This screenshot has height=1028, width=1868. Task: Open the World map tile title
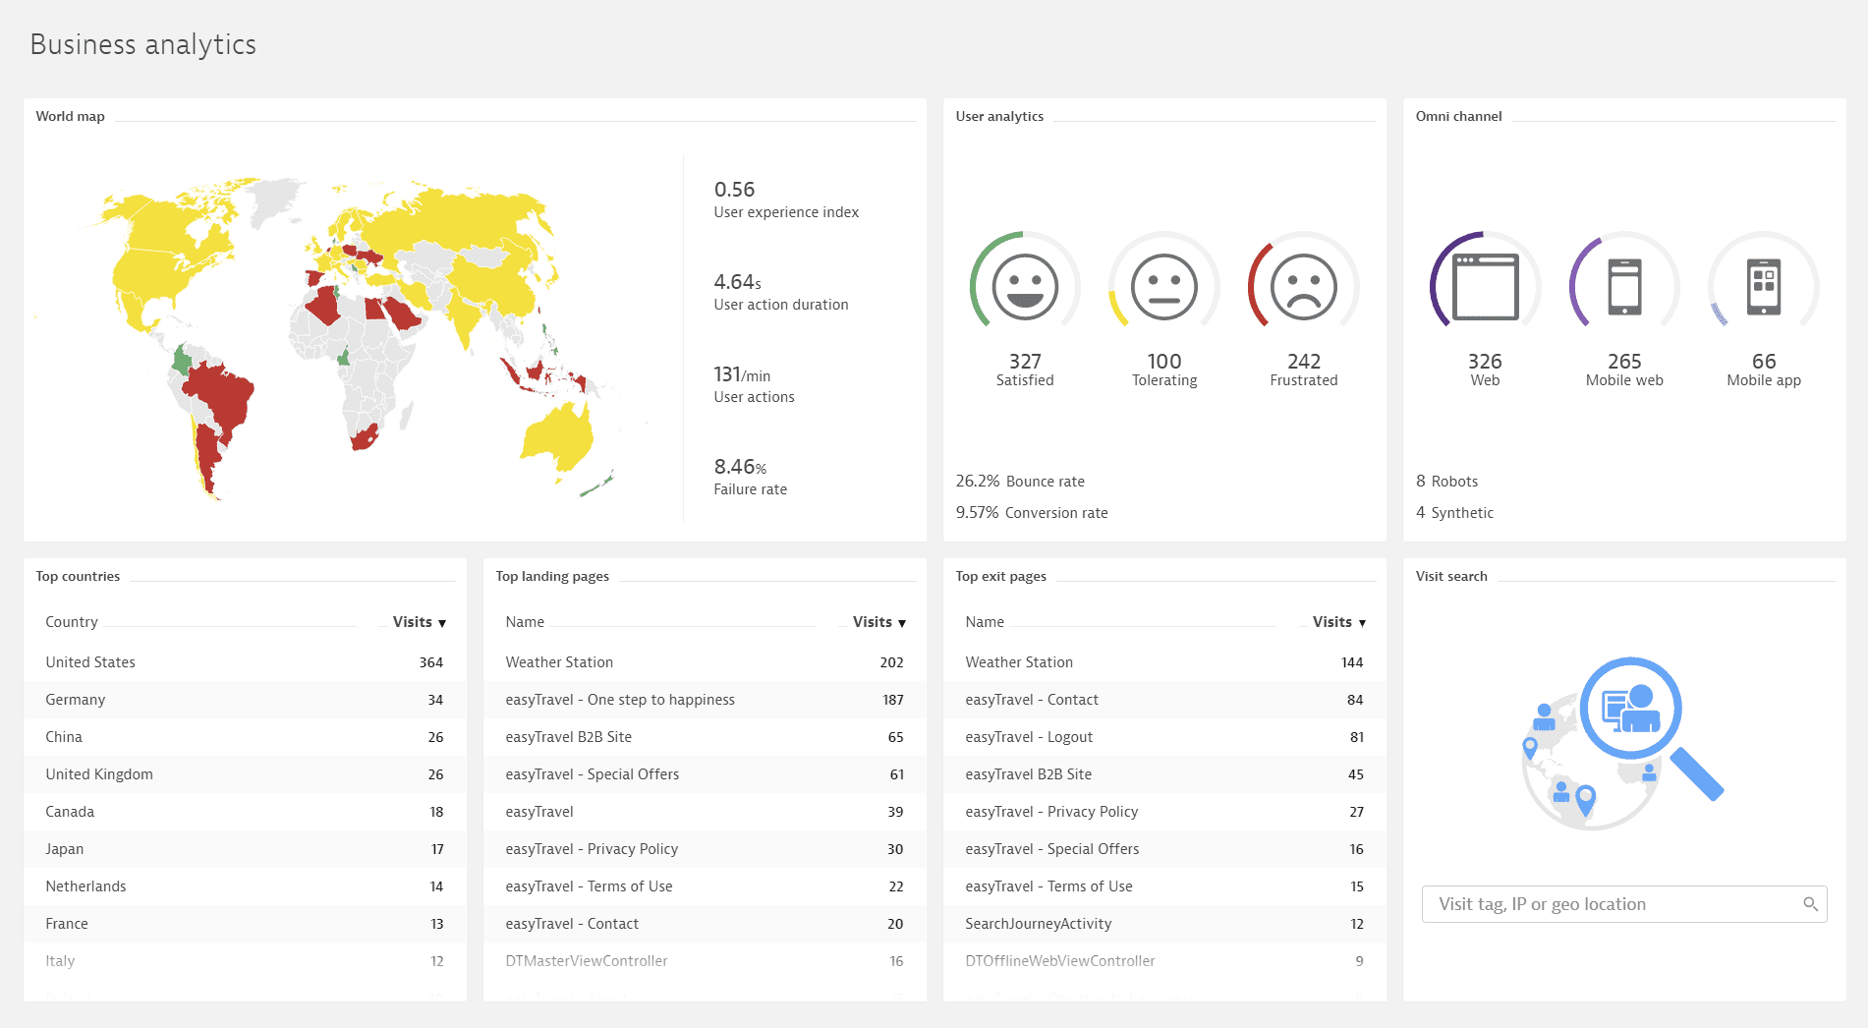[x=70, y=116]
